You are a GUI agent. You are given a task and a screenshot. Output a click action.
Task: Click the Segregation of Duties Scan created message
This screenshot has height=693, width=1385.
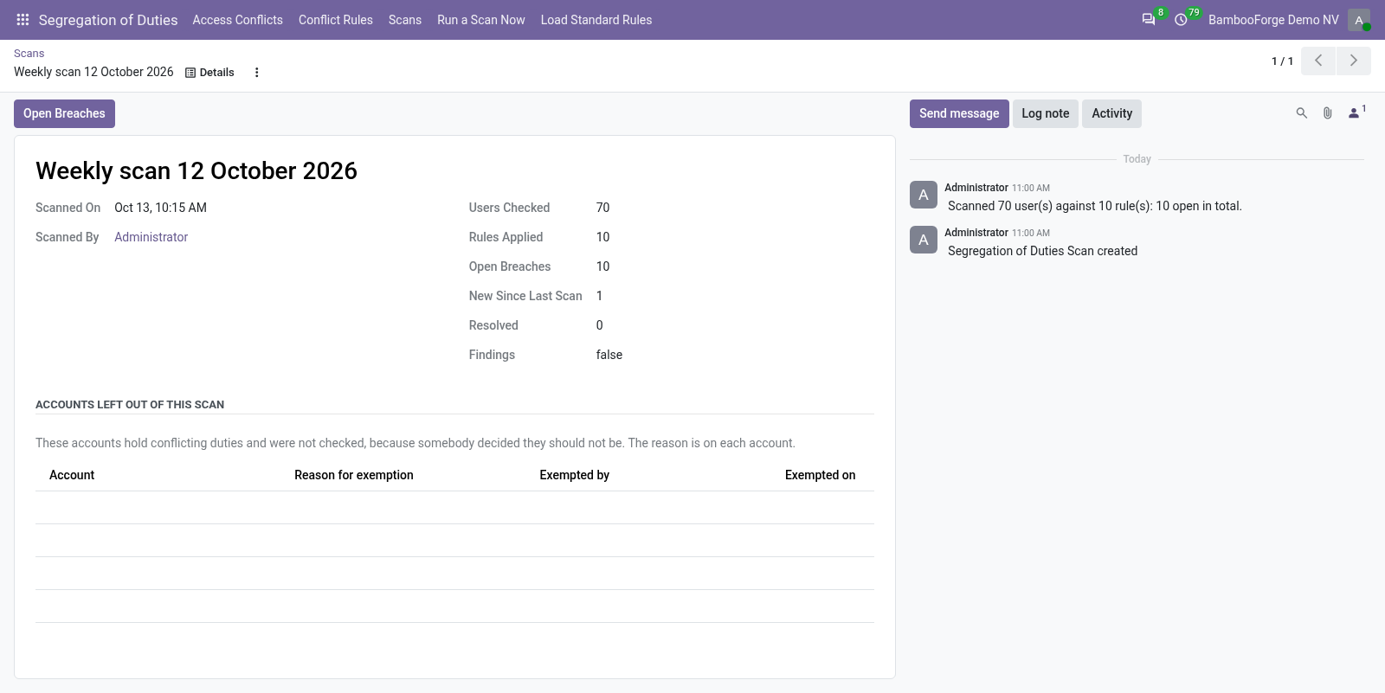point(1043,251)
